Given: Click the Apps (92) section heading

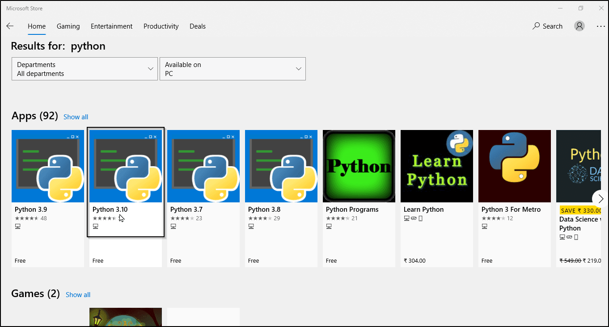Looking at the screenshot, I should tap(35, 116).
